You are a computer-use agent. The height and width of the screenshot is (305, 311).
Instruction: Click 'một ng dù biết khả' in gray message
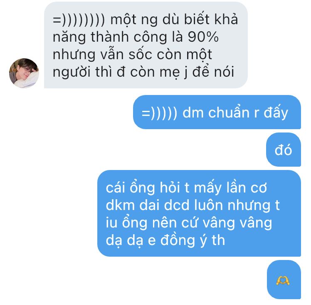point(174,20)
